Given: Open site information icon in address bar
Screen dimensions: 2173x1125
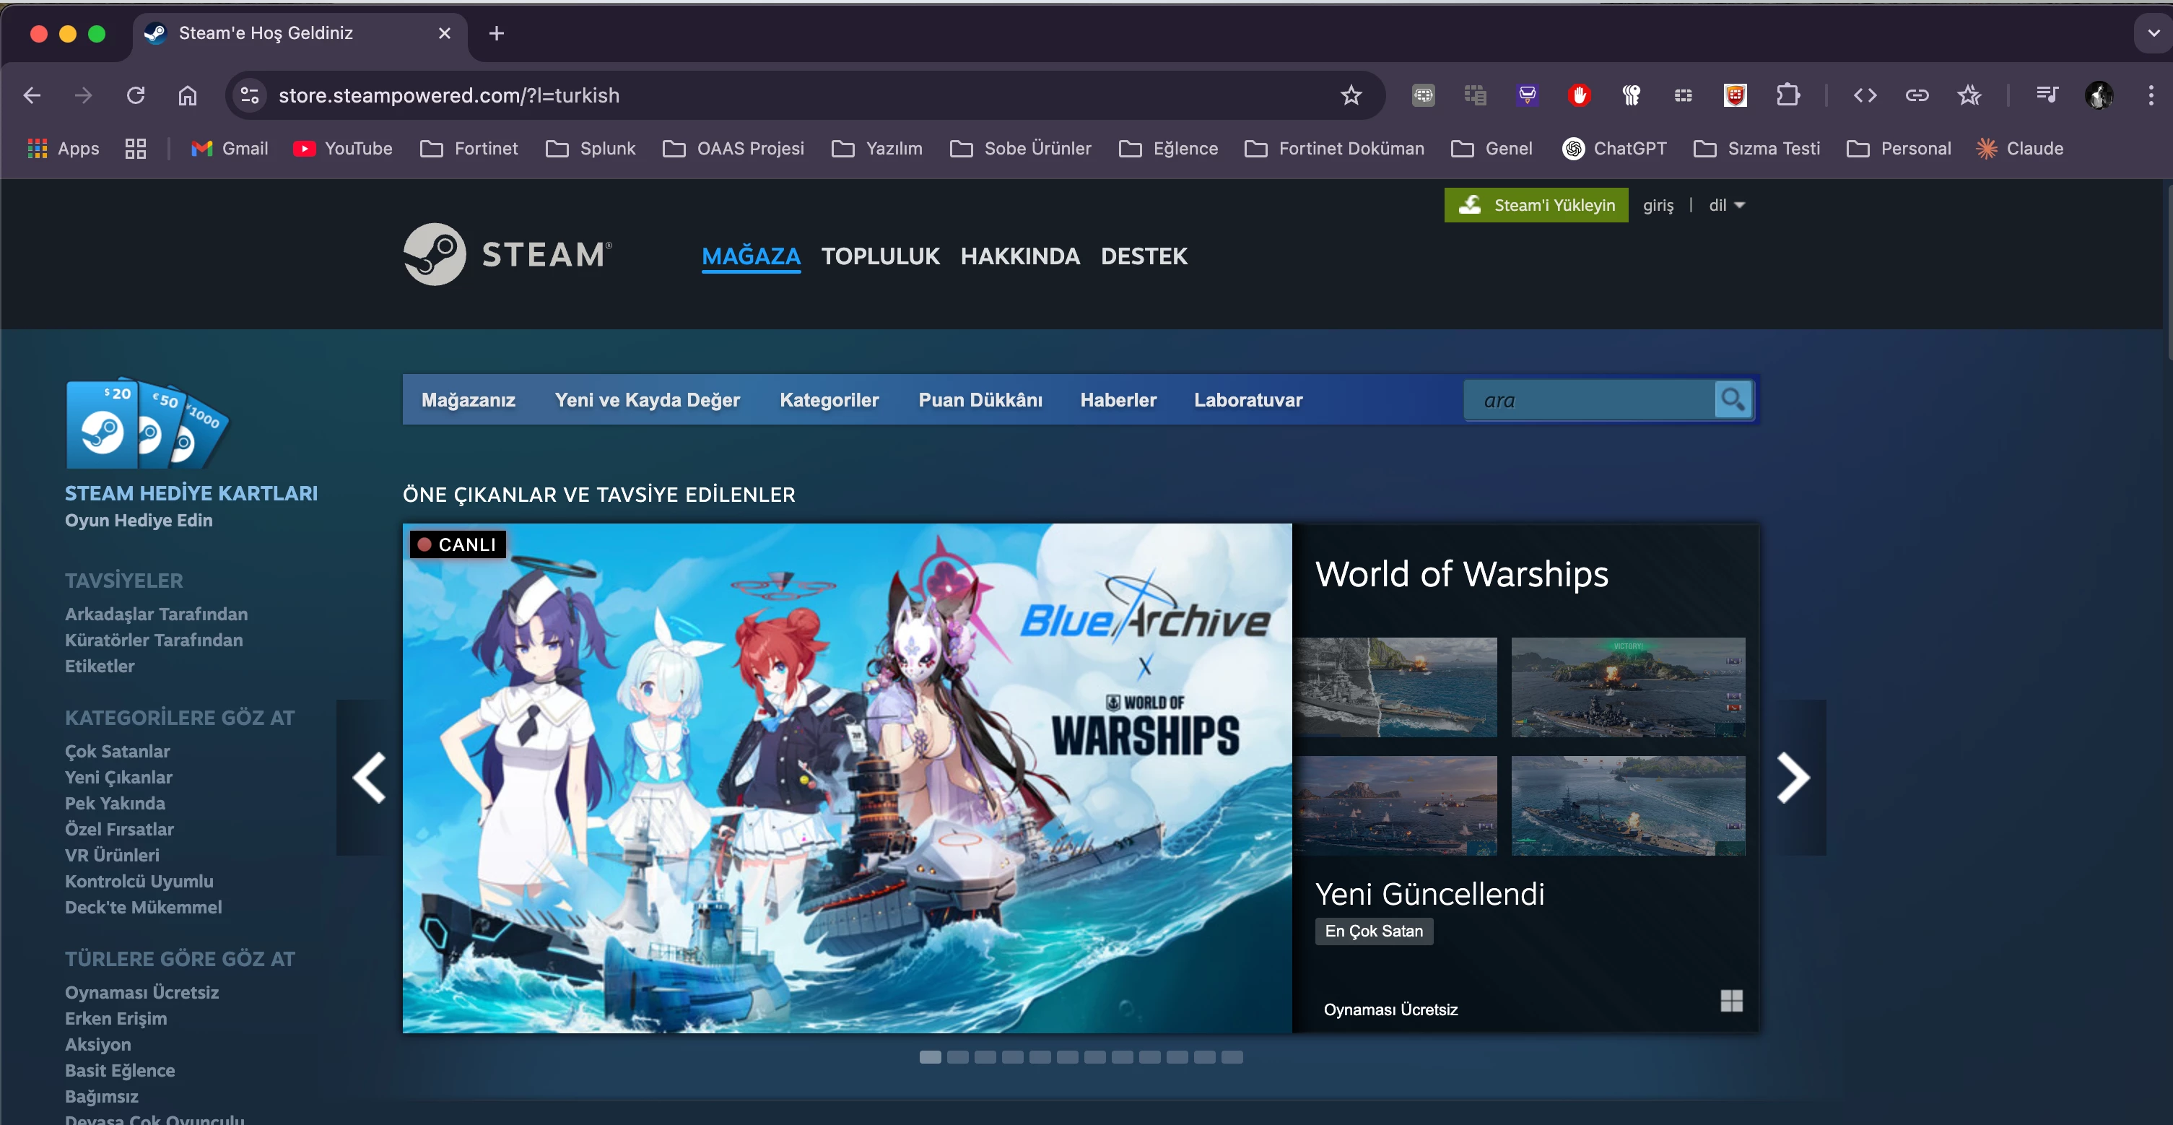Looking at the screenshot, I should 250,95.
